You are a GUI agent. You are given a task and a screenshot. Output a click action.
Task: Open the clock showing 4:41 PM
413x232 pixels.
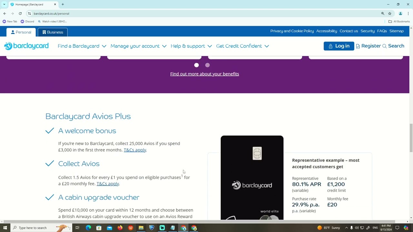tap(386, 228)
